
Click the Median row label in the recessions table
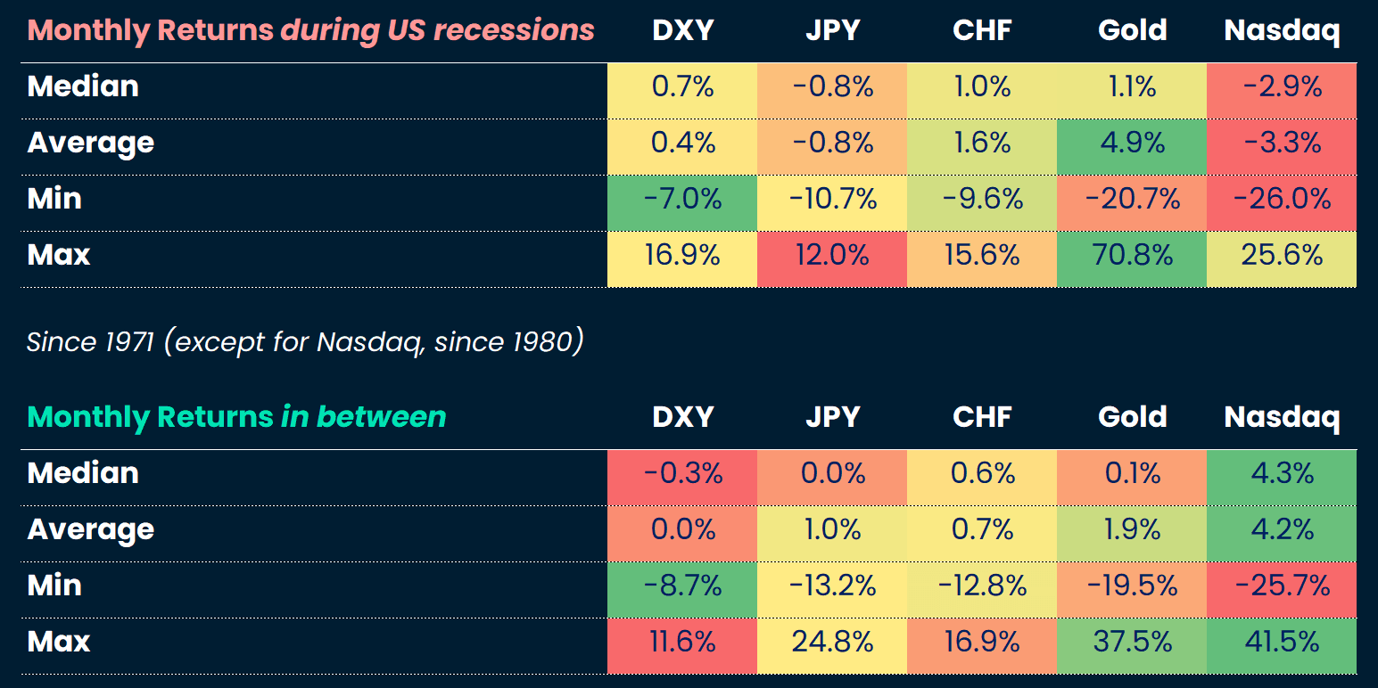coord(83,86)
